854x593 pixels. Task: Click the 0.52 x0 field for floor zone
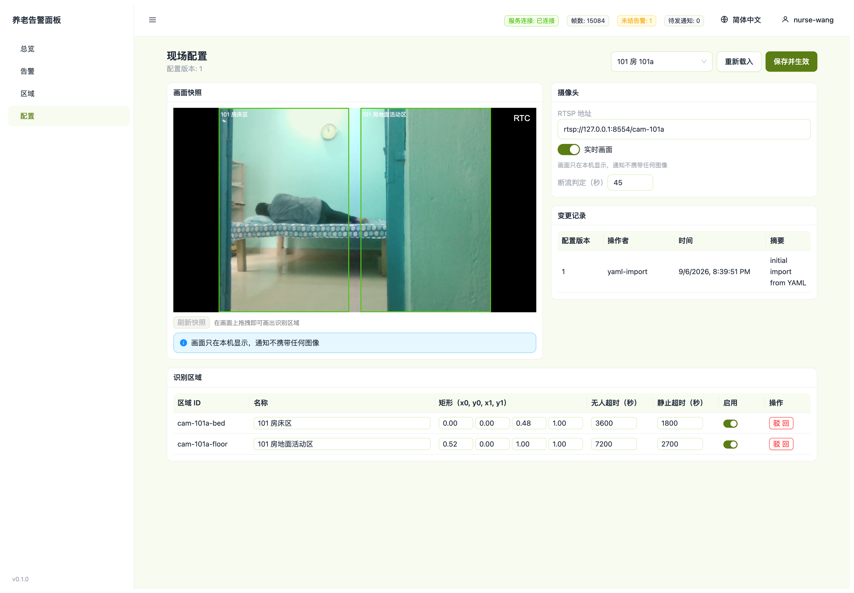tap(455, 444)
